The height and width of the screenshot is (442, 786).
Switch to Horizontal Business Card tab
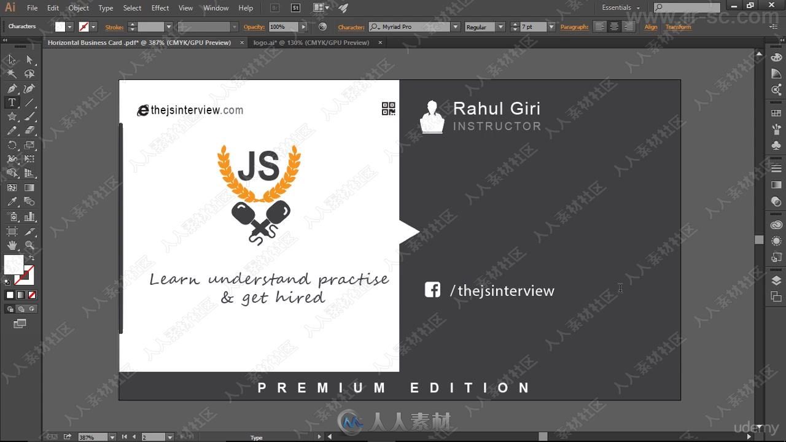[139, 42]
